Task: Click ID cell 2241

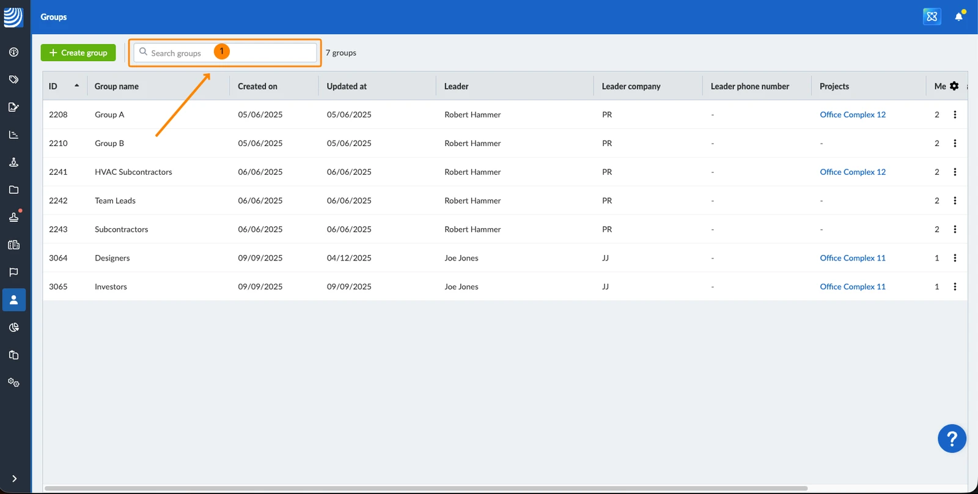Action: click(58, 172)
